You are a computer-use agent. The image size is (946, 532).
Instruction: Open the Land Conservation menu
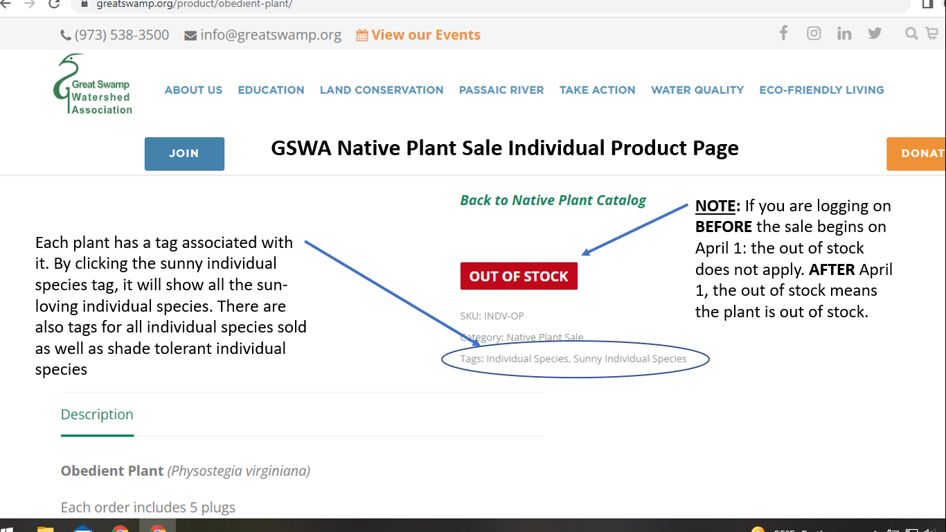click(382, 90)
